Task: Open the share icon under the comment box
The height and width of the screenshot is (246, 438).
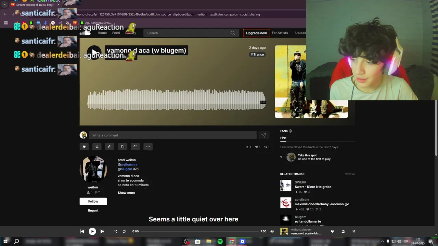Action: [x=109, y=147]
